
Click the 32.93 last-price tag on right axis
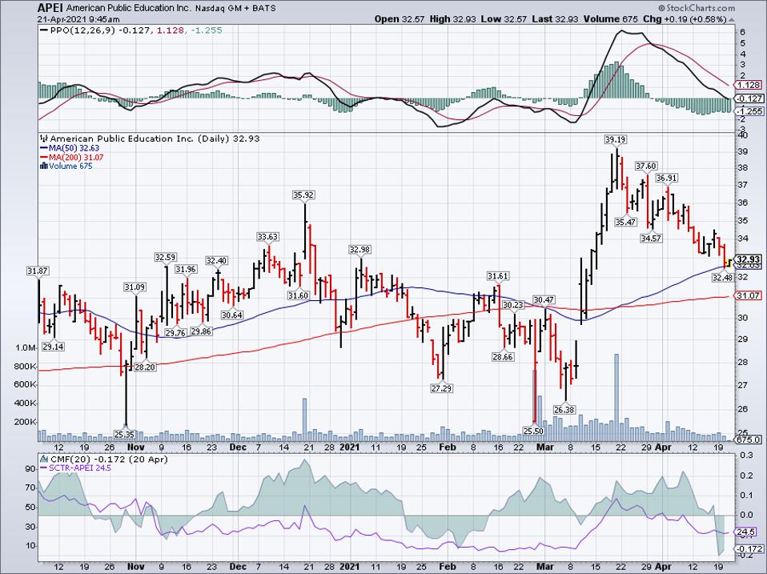pos(749,259)
